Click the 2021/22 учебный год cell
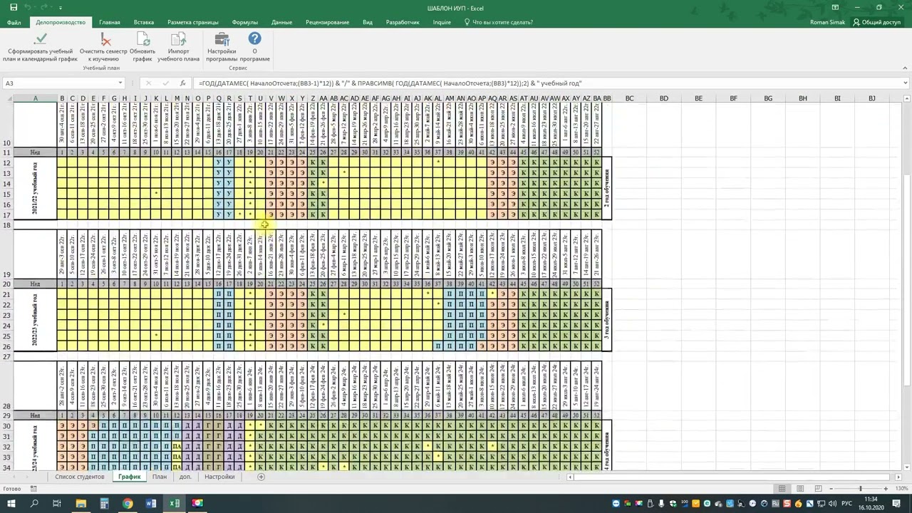 pyautogui.click(x=35, y=189)
